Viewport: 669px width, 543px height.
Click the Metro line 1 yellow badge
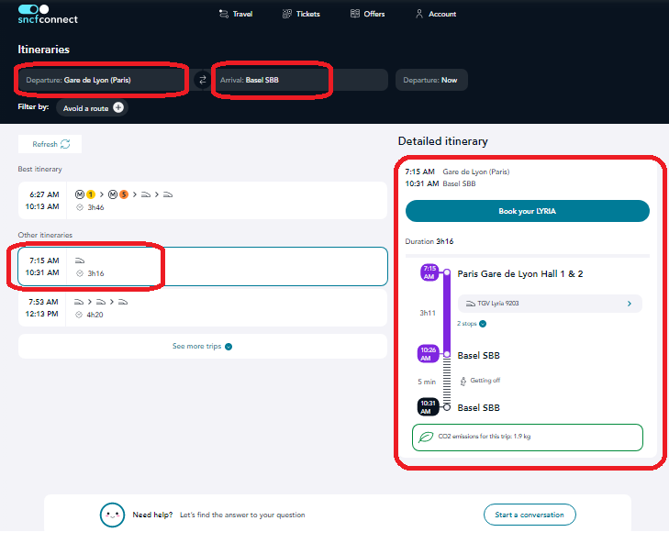coord(91,194)
